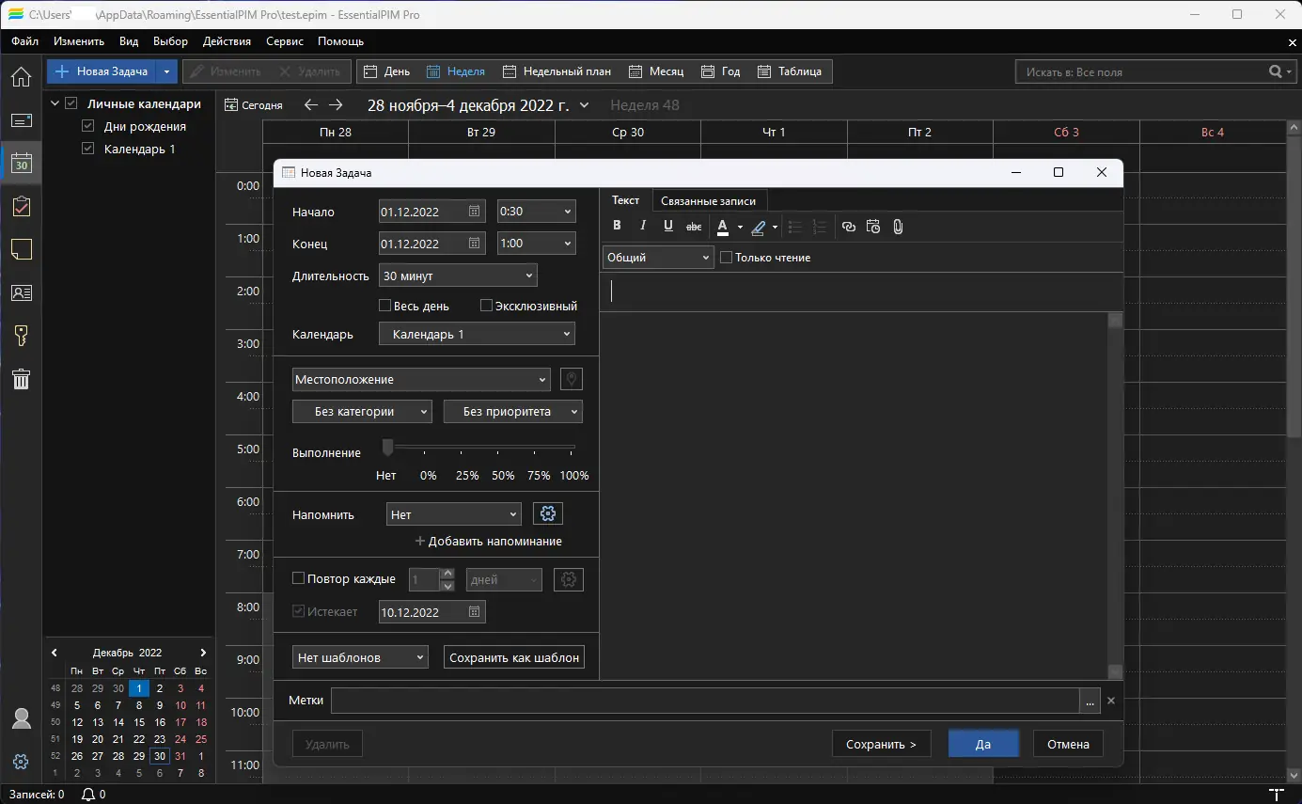The image size is (1302, 804).
Task: Click the Выполнение completion slider handle
Action: click(x=387, y=447)
